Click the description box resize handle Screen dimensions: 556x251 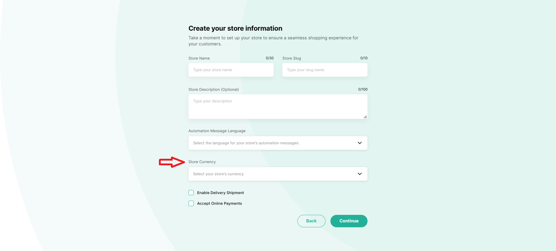pyautogui.click(x=365, y=117)
